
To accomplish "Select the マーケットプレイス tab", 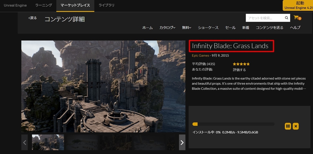I will coord(75,5).
